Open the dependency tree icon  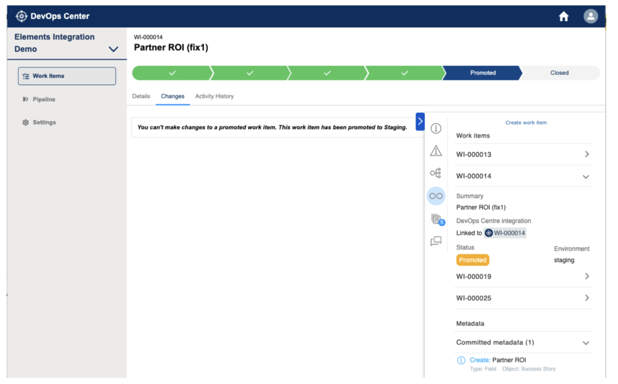click(x=436, y=173)
